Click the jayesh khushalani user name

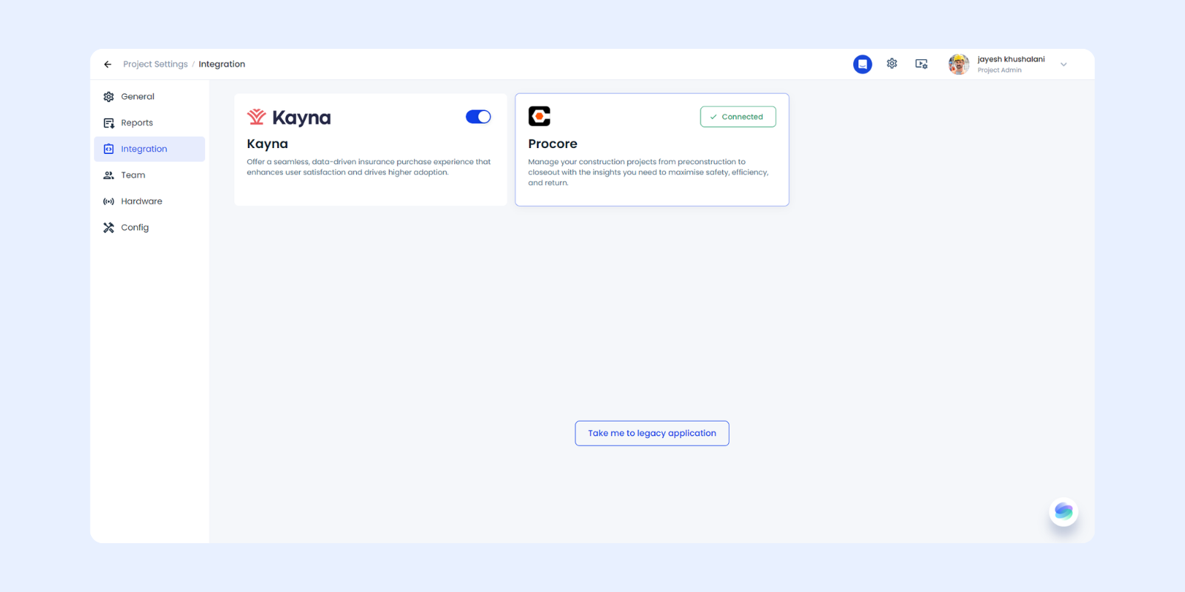(x=1011, y=59)
